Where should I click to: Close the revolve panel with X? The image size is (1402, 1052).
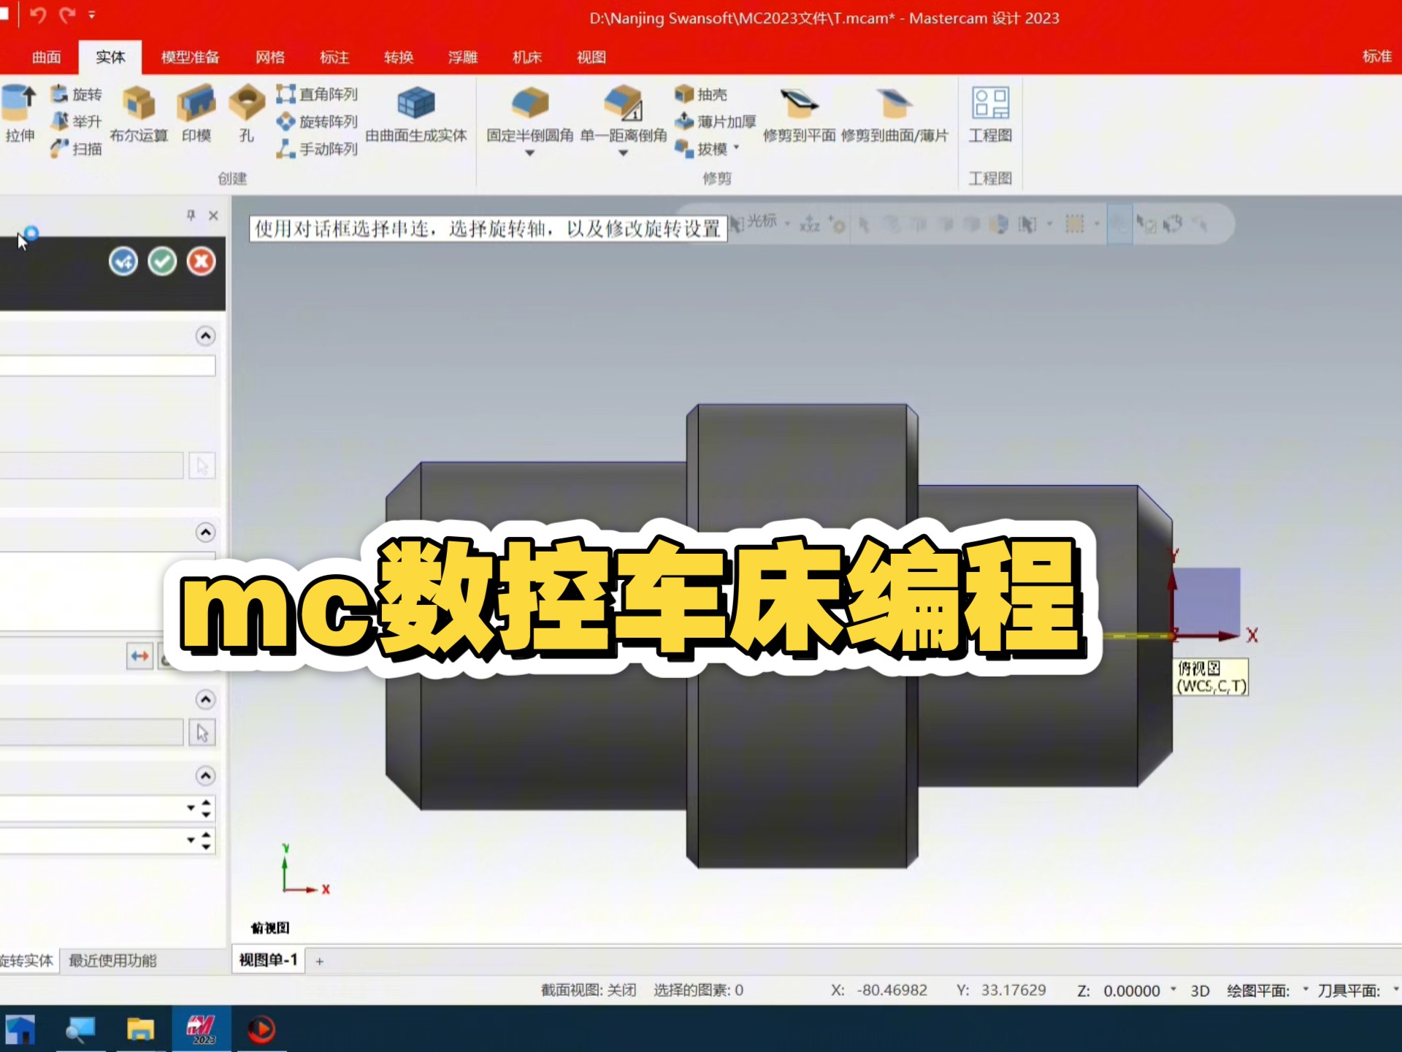tap(213, 215)
